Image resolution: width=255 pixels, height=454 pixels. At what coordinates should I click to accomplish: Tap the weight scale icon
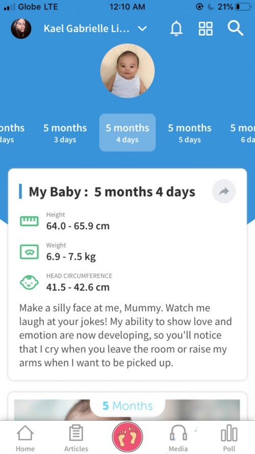pyautogui.click(x=29, y=252)
